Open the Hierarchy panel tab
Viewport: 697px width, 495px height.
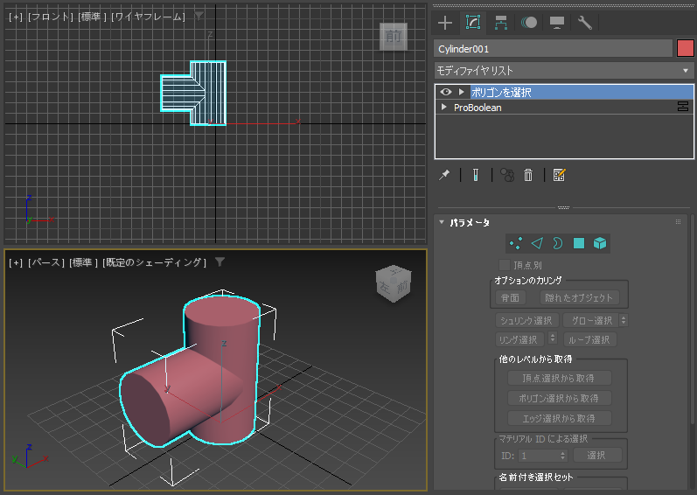[501, 23]
